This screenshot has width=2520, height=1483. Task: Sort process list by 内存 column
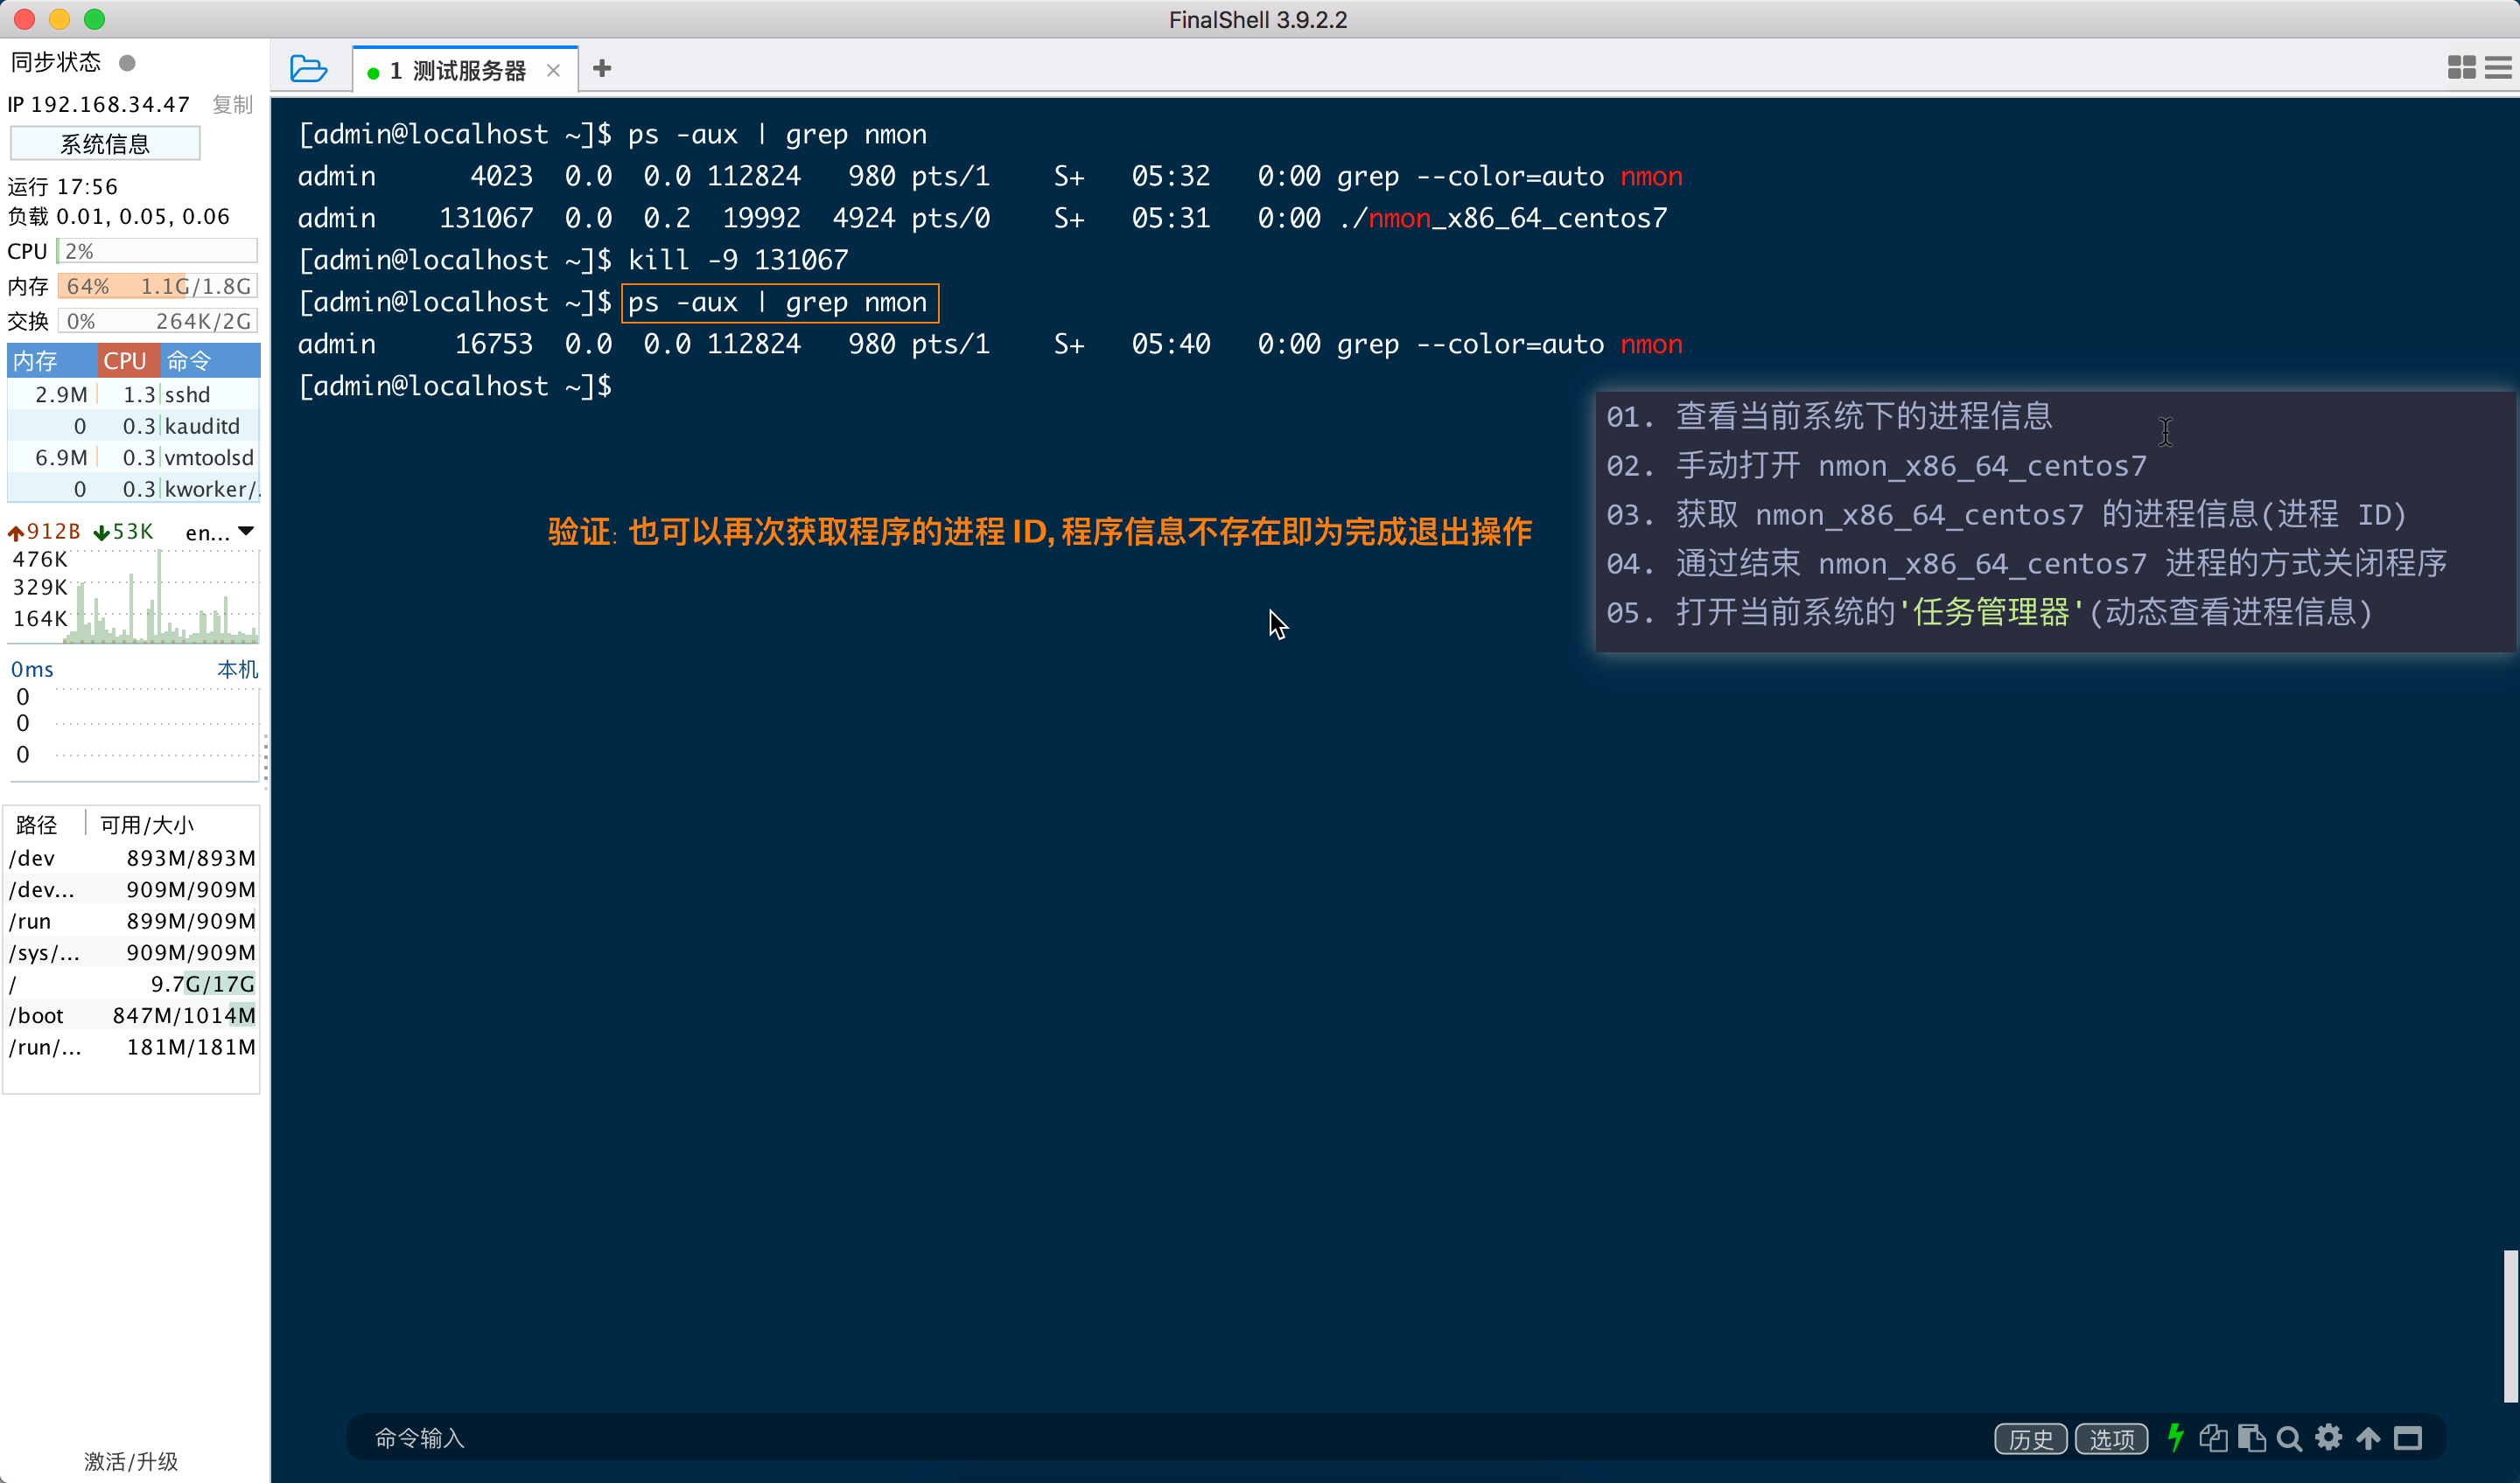click(x=50, y=359)
